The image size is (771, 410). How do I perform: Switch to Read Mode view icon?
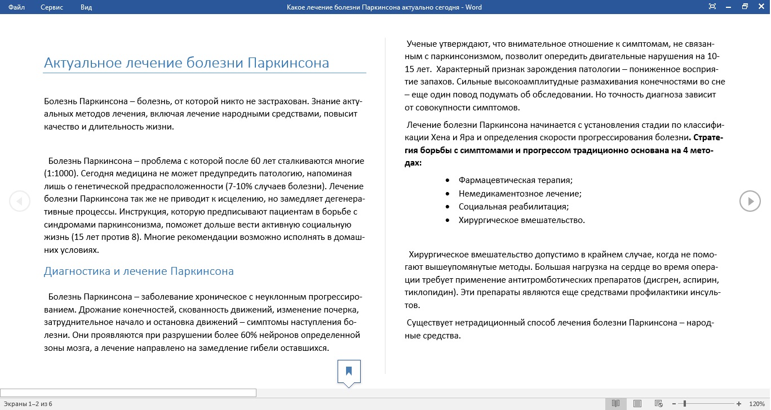(x=616, y=404)
